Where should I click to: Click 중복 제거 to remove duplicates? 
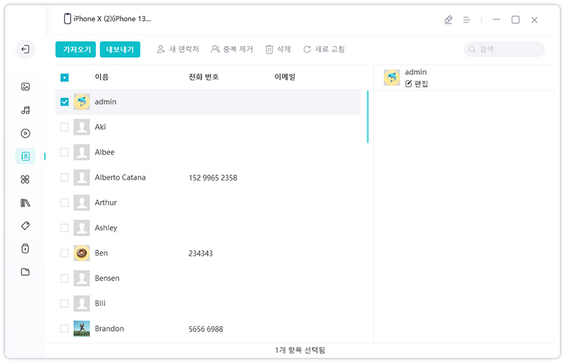(232, 49)
